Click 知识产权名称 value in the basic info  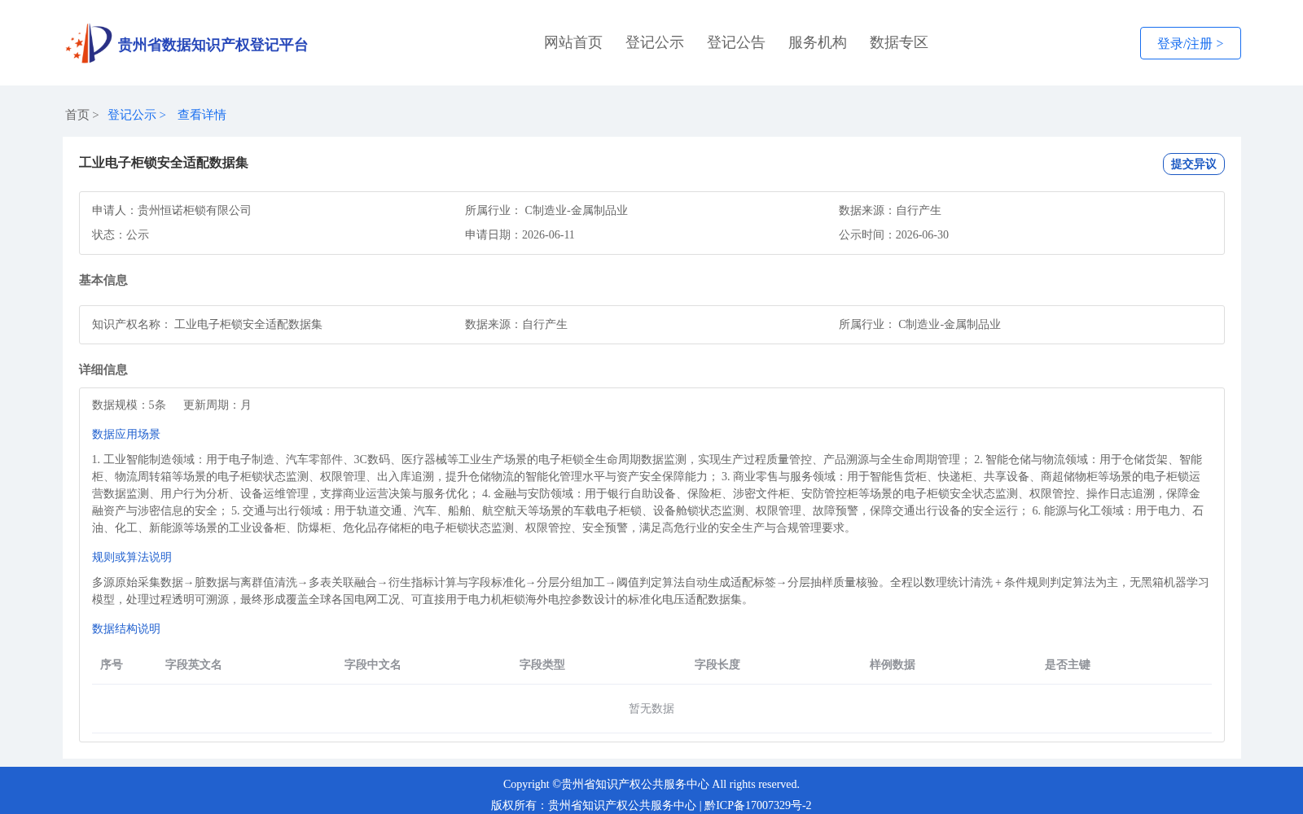click(x=248, y=324)
